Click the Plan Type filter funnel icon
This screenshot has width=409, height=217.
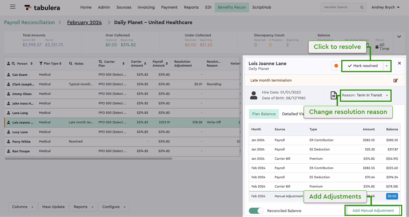(41, 63)
